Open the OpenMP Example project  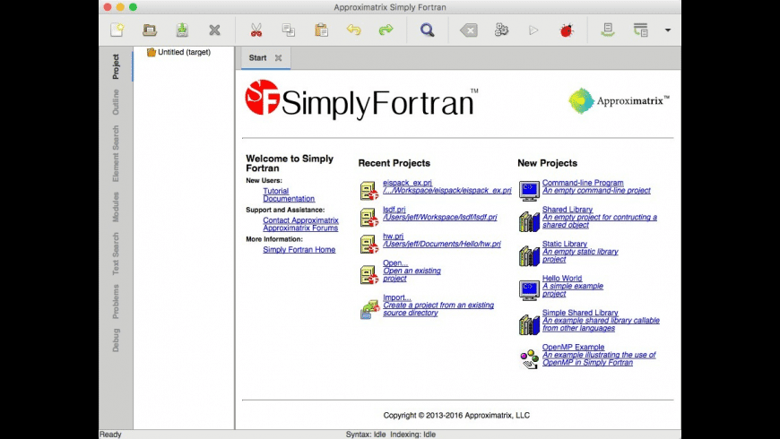click(x=573, y=347)
